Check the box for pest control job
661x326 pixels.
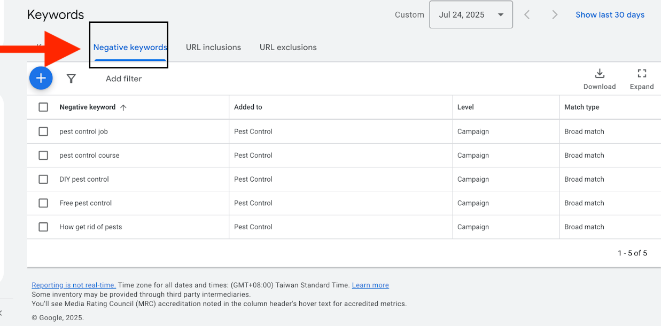43,131
